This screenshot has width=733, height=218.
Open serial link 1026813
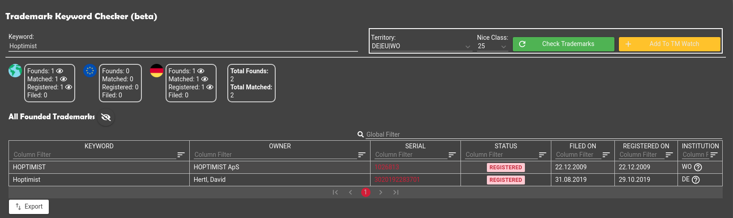pyautogui.click(x=387, y=167)
